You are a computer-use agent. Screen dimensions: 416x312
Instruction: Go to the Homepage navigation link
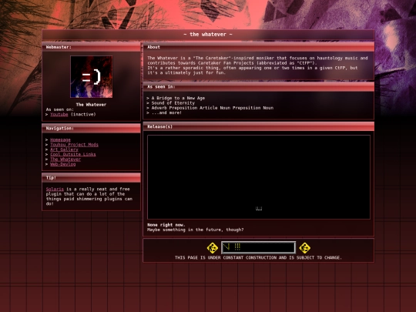click(x=60, y=139)
